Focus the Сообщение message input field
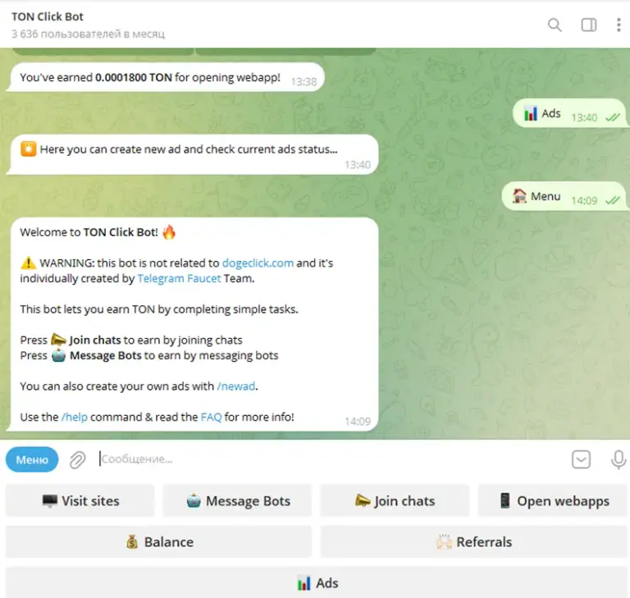This screenshot has height=598, width=630. pos(330,459)
